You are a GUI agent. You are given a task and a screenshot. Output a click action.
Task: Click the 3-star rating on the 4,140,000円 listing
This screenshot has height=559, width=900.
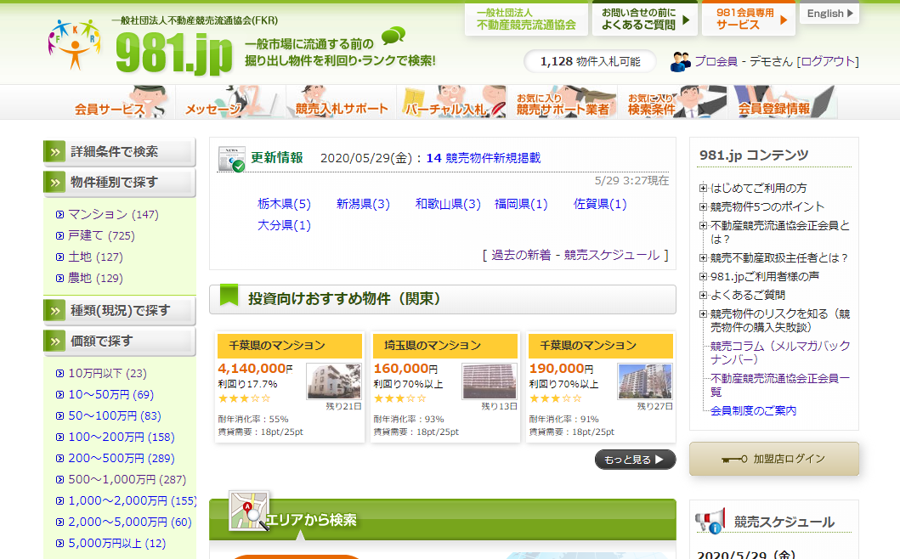pyautogui.click(x=244, y=398)
